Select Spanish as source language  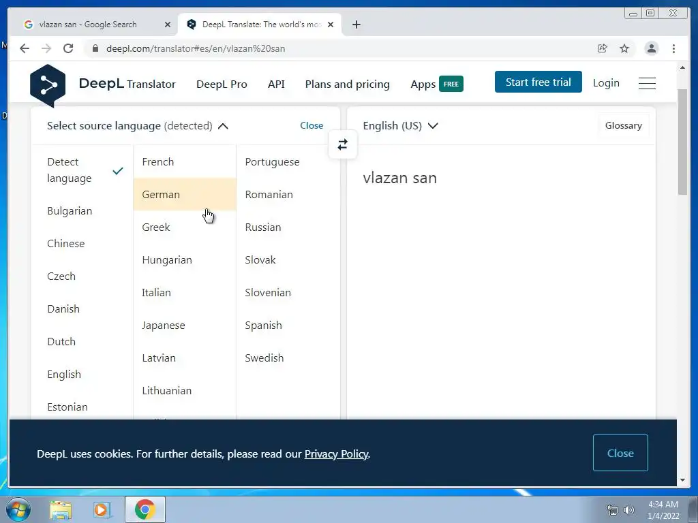coord(288,325)
